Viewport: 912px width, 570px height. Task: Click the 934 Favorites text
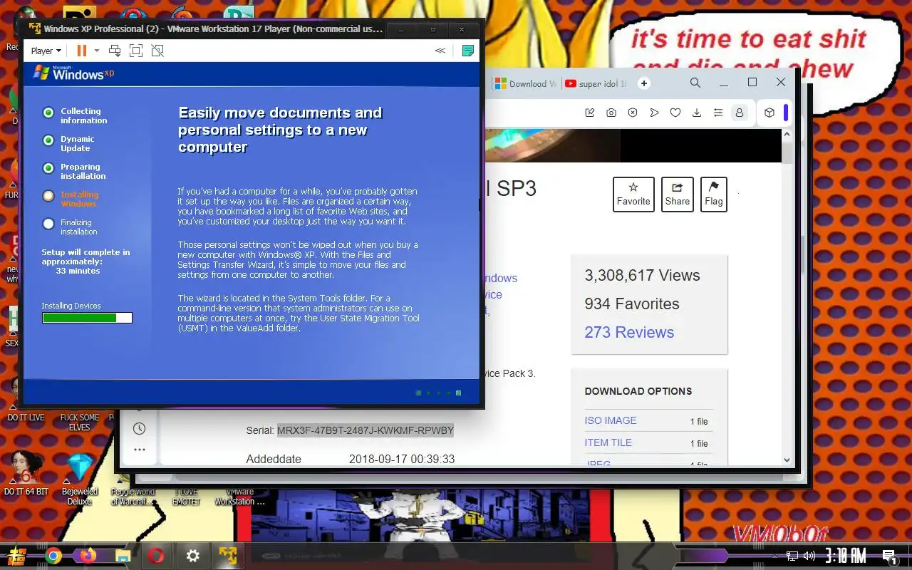pos(632,304)
